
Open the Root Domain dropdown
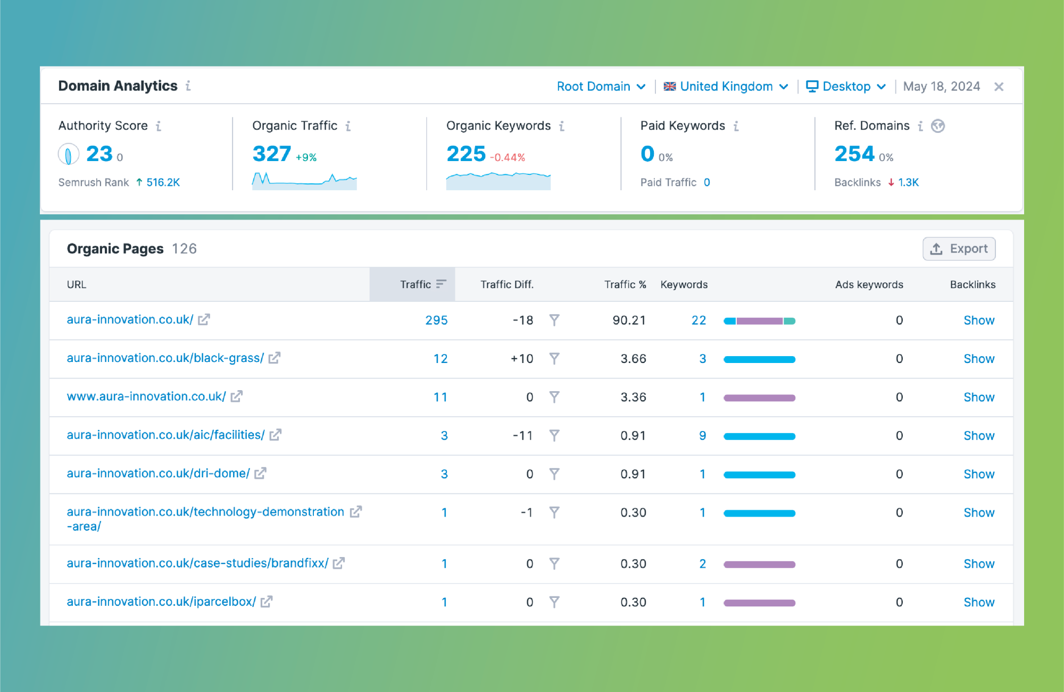[601, 87]
